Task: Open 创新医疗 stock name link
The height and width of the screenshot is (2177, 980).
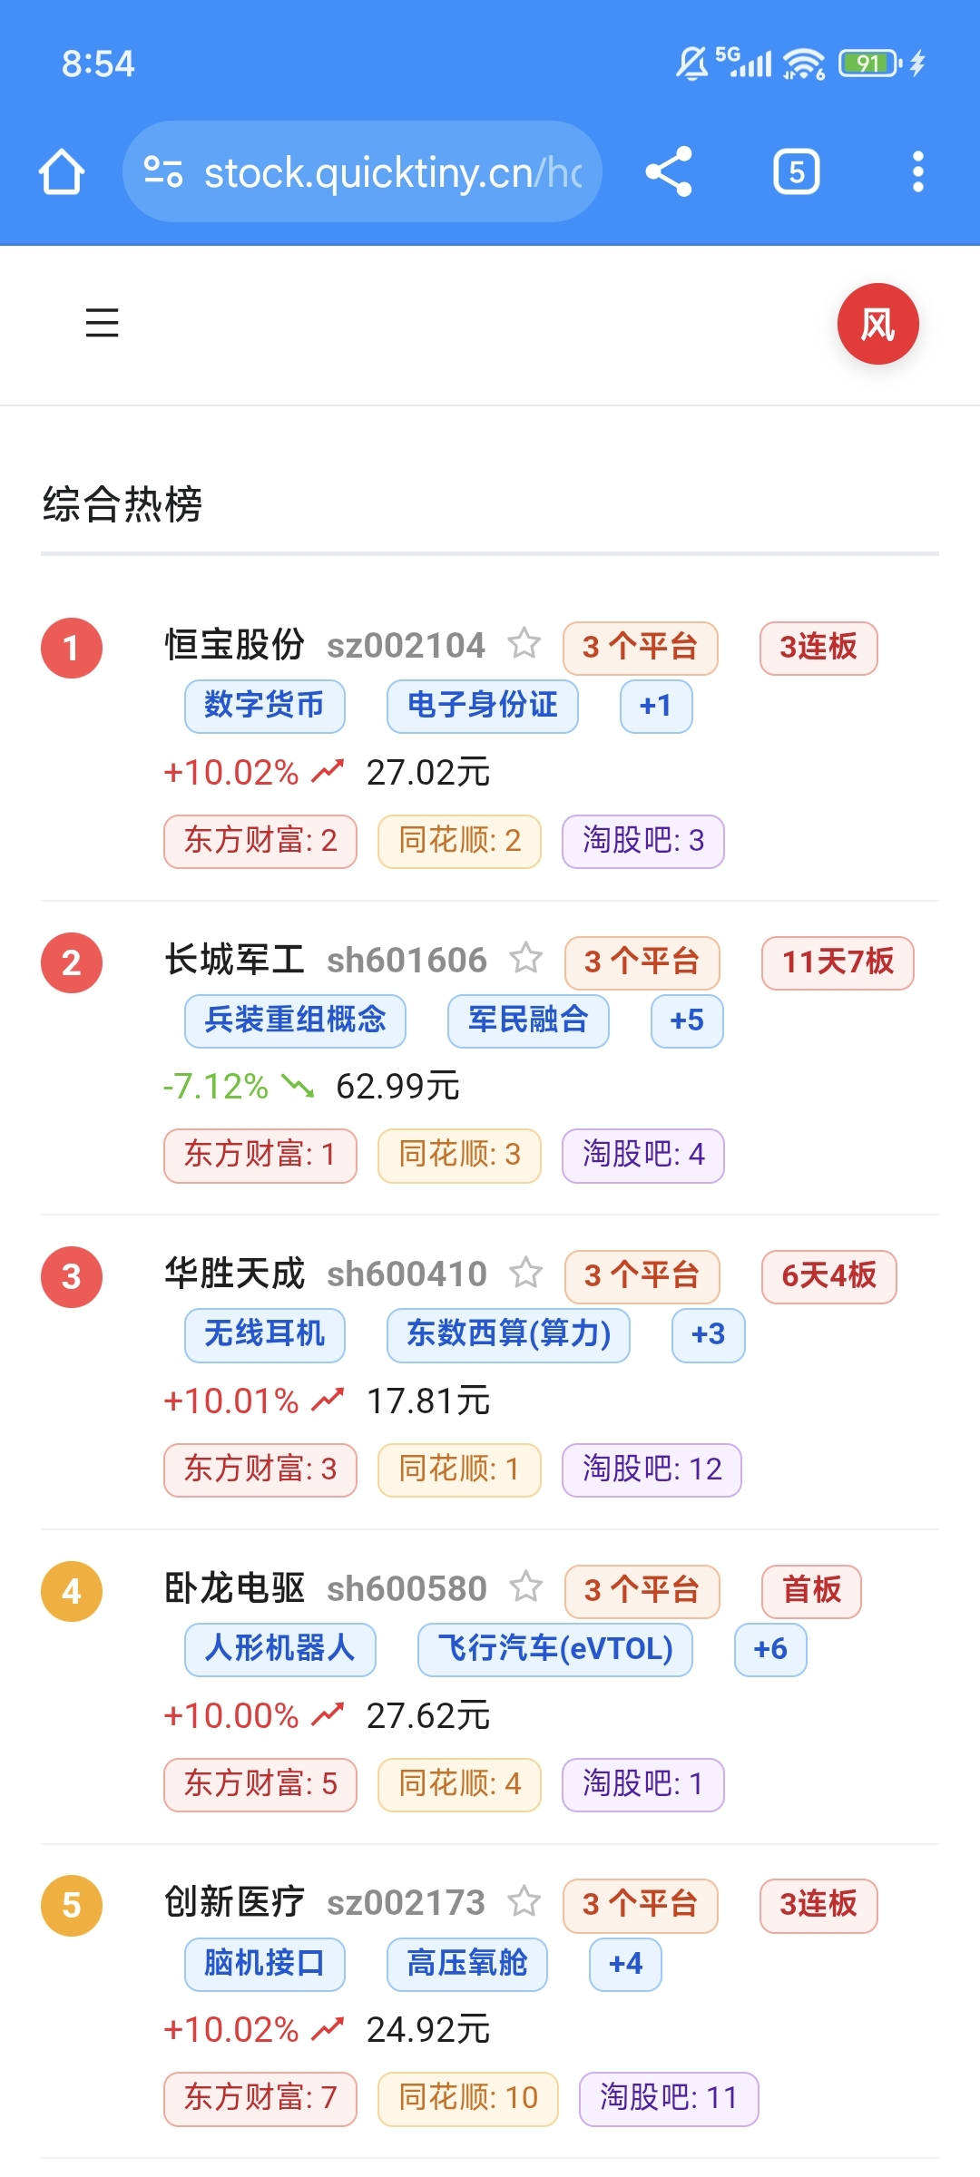Action: (234, 1902)
